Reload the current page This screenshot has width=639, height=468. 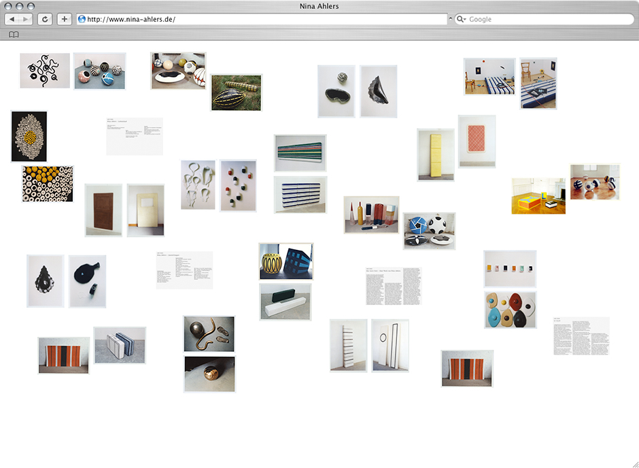[x=45, y=20]
